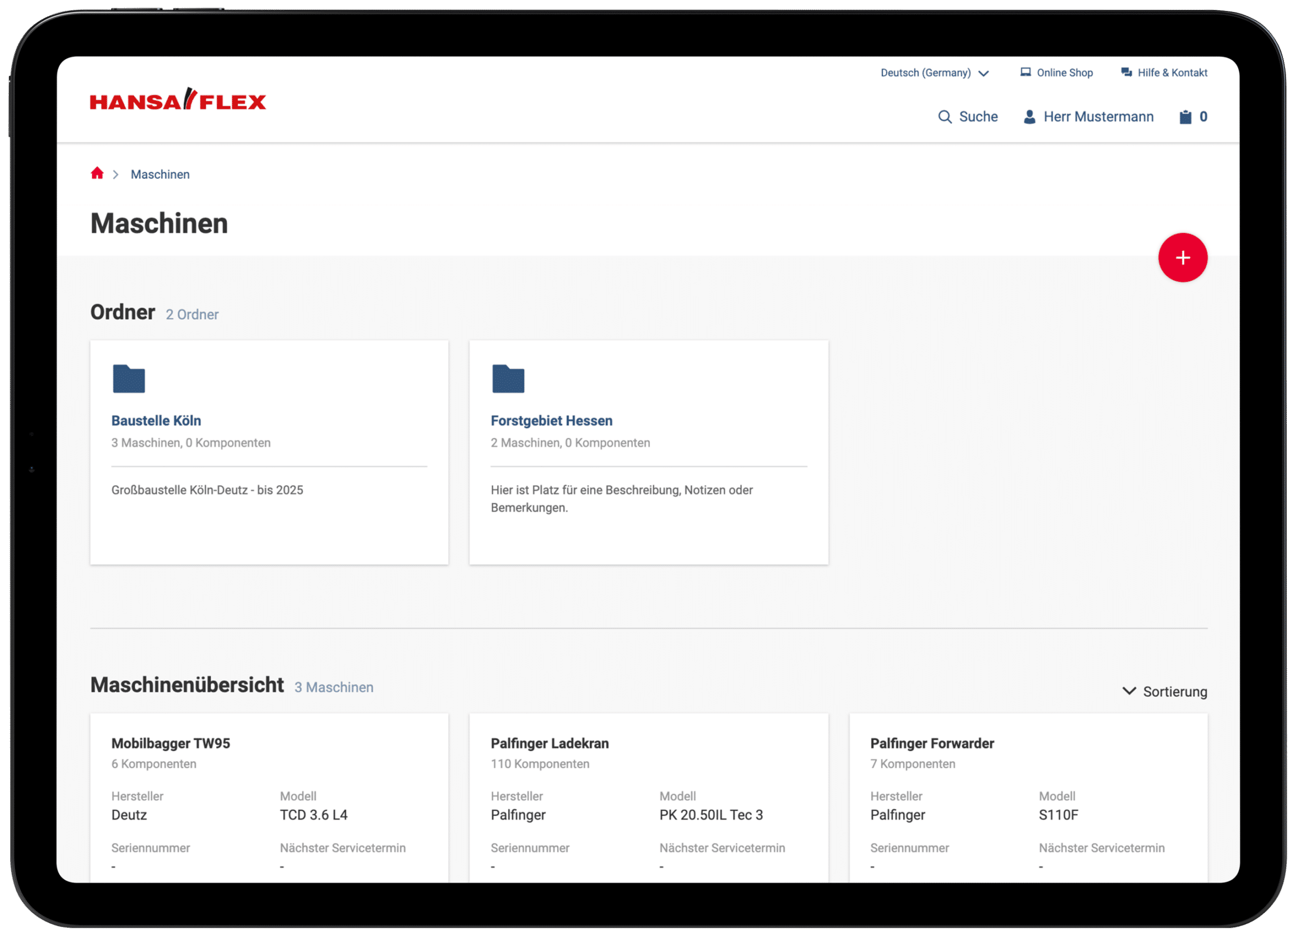Open the search magnifier icon
Viewport: 1298px width, 940px height.
coord(944,117)
